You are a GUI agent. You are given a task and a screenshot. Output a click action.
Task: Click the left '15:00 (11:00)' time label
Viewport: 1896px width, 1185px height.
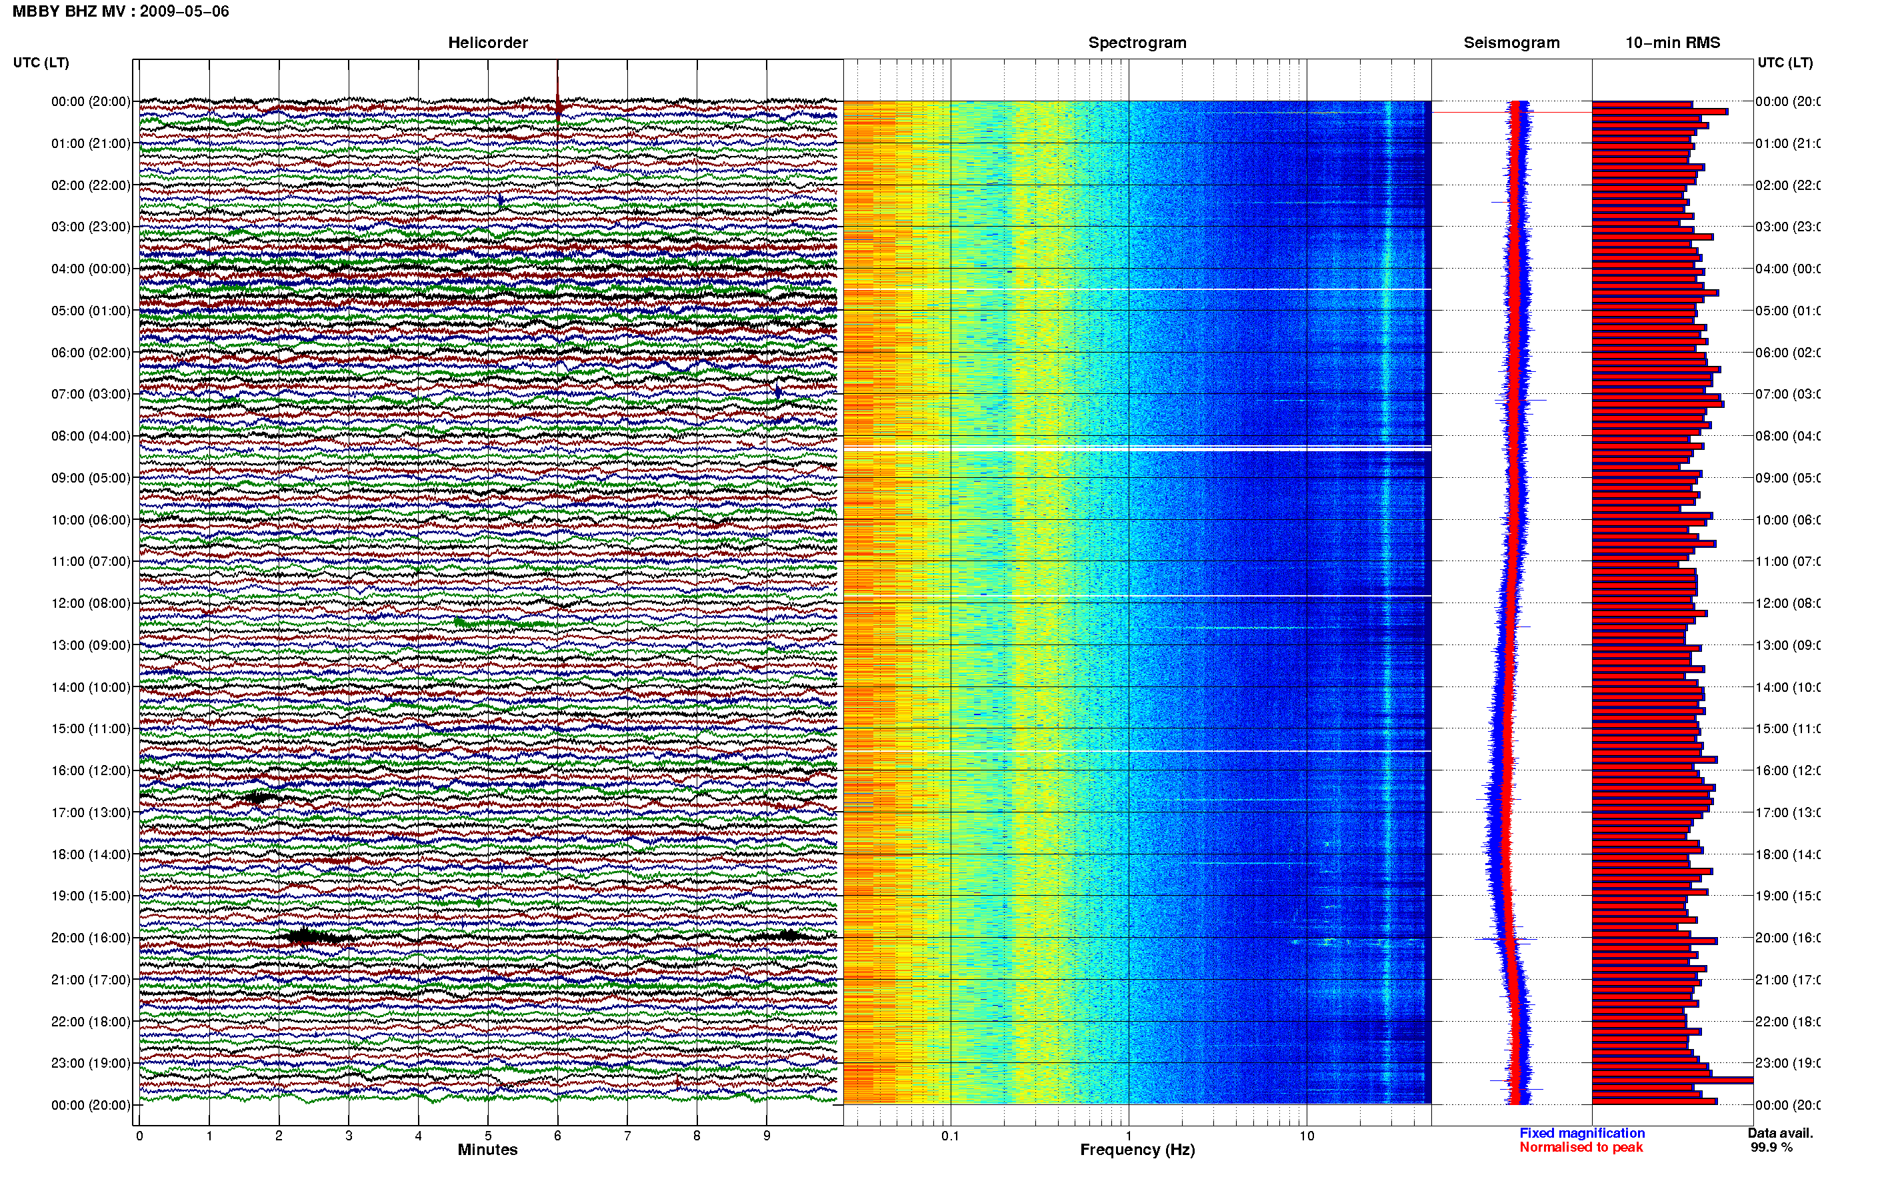coord(91,729)
